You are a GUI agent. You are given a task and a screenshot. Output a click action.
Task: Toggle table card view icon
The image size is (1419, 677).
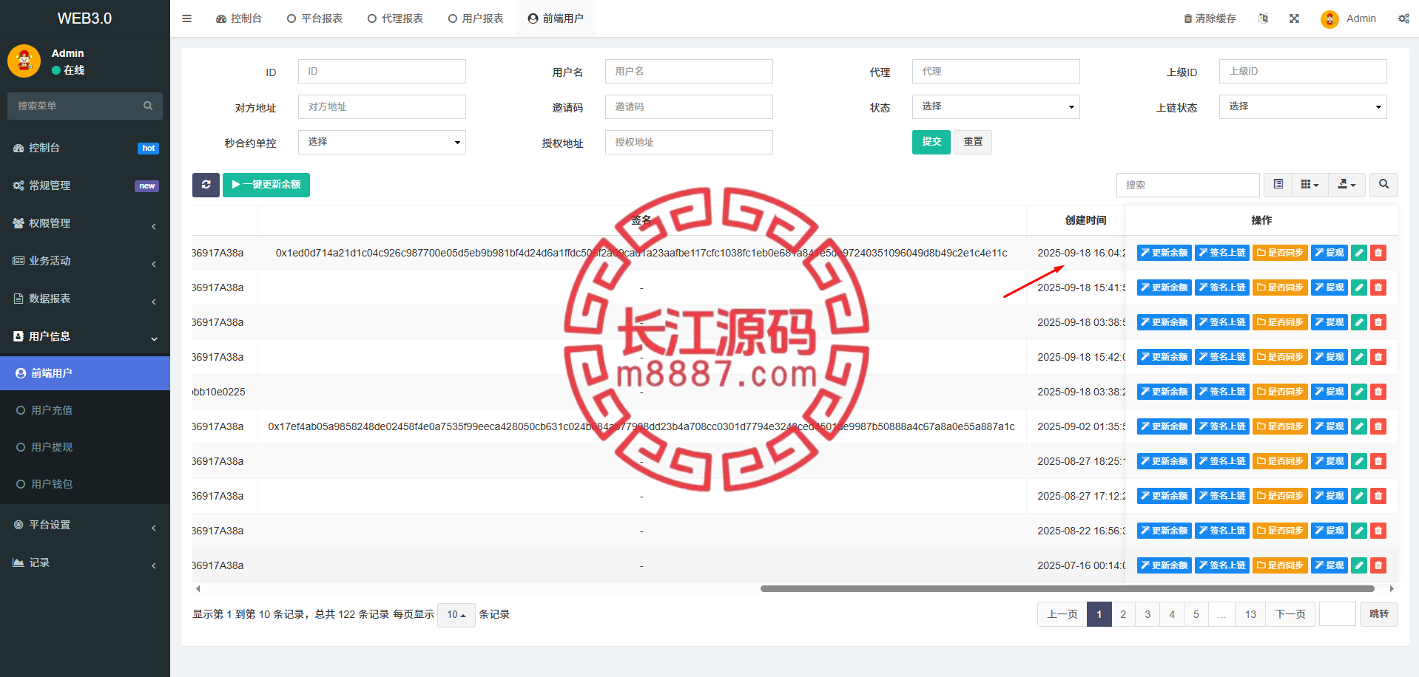tap(1278, 185)
